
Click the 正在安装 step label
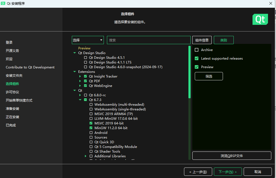click(12, 117)
